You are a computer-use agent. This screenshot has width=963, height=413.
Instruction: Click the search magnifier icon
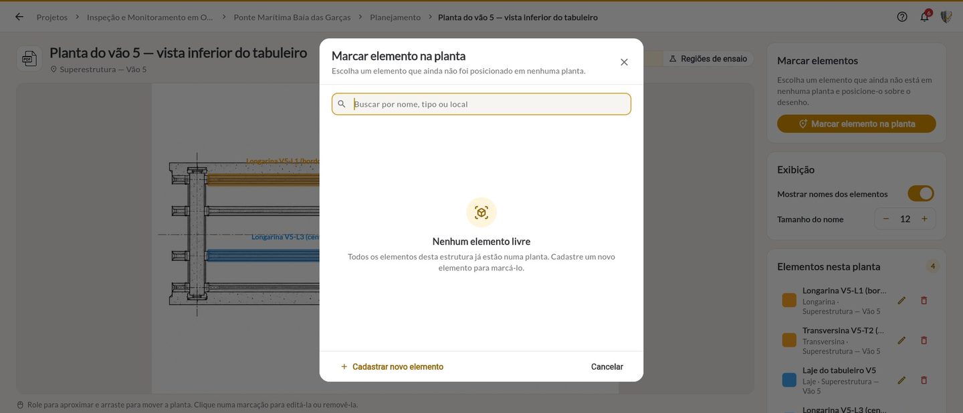pyautogui.click(x=342, y=104)
